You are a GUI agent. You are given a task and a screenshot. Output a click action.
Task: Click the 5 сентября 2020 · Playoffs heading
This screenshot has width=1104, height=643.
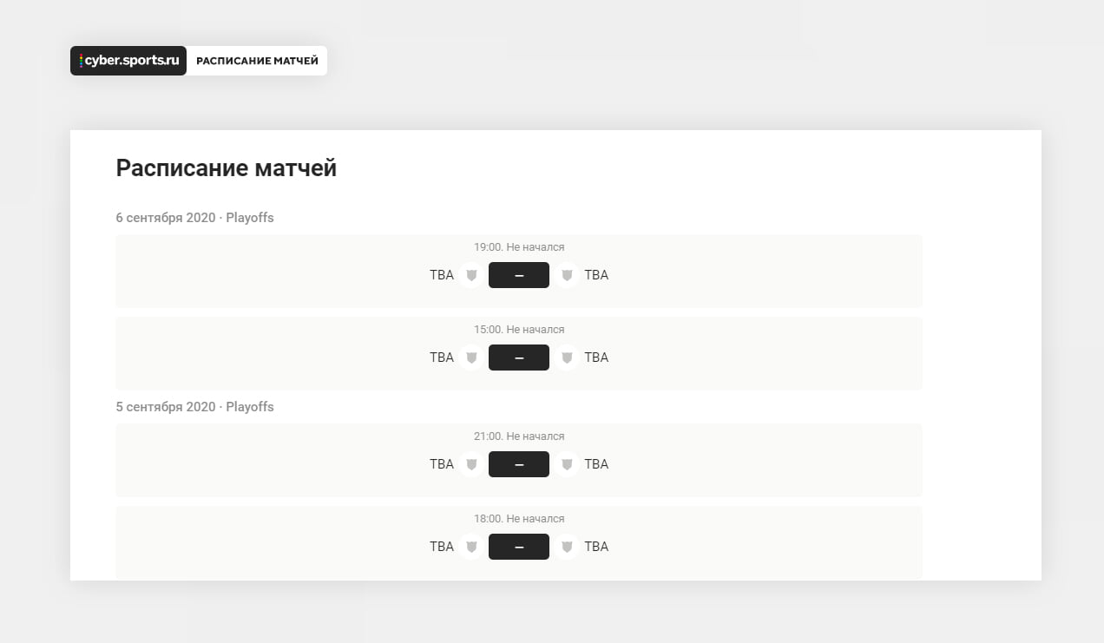click(194, 407)
